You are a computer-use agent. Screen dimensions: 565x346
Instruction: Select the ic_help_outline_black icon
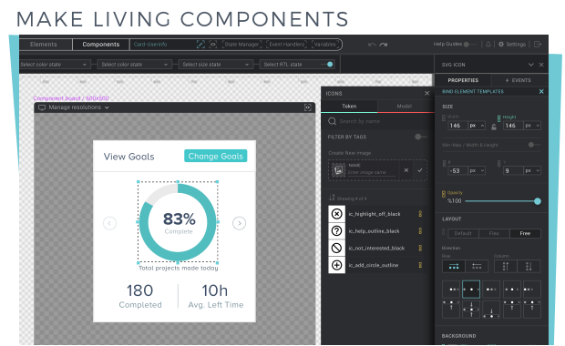tap(374, 231)
